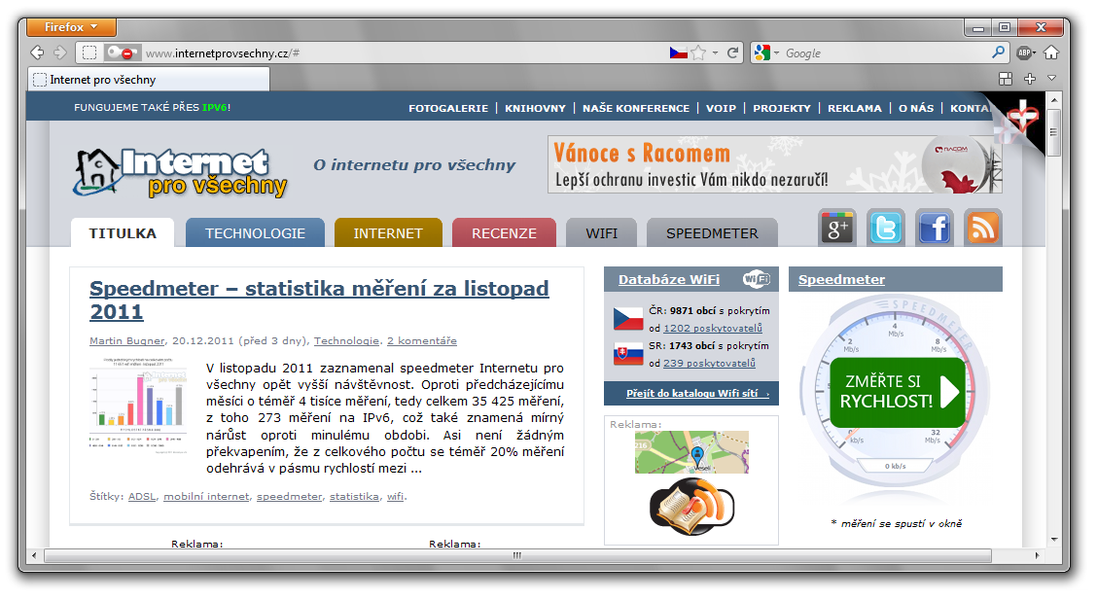The height and width of the screenshot is (600, 1097).
Task: Click the Czech flag icon in address bar
Action: pos(678,53)
